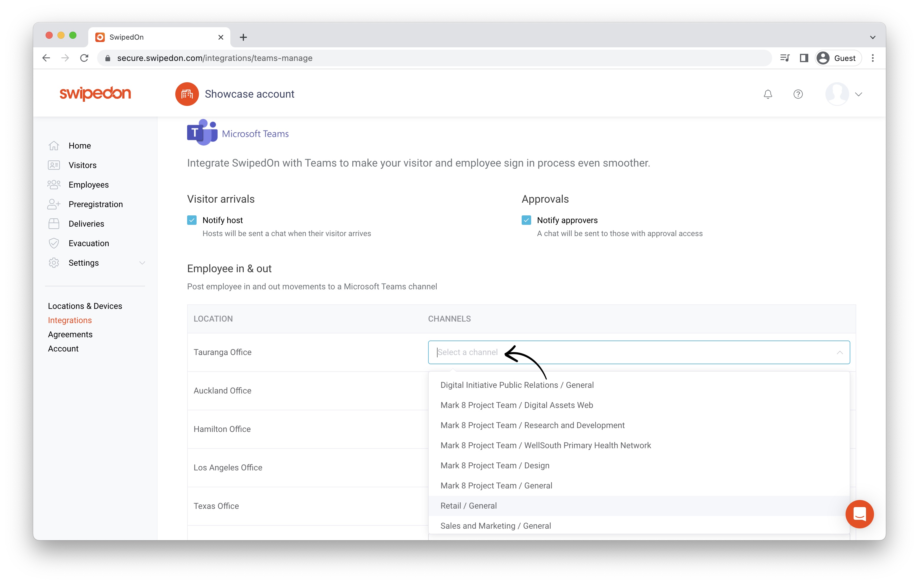
Task: Open the chat support bubble
Action: coord(859,514)
